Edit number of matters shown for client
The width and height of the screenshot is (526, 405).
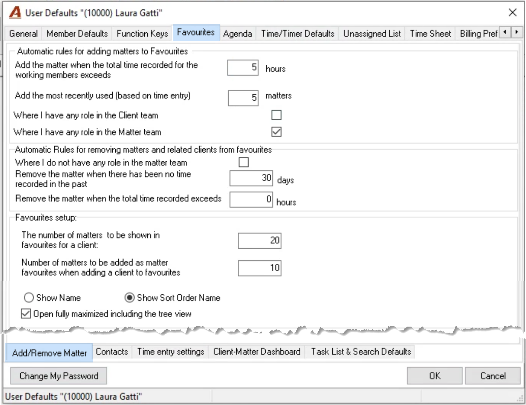tap(260, 241)
